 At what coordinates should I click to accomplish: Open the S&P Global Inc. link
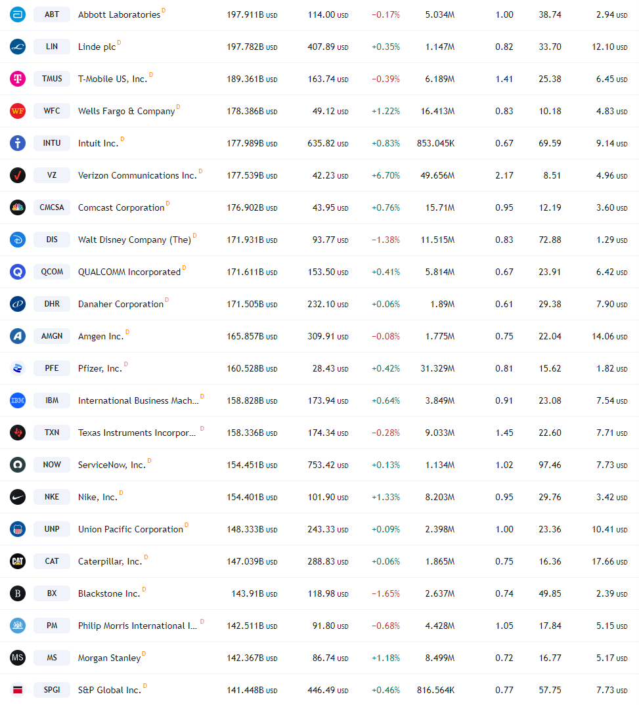pyautogui.click(x=109, y=690)
